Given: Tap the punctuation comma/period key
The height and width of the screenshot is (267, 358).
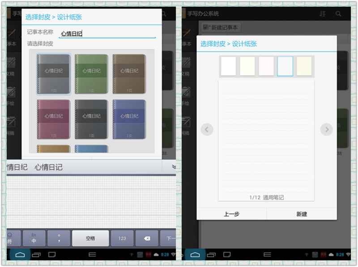Looking at the screenshot, I should [59, 238].
